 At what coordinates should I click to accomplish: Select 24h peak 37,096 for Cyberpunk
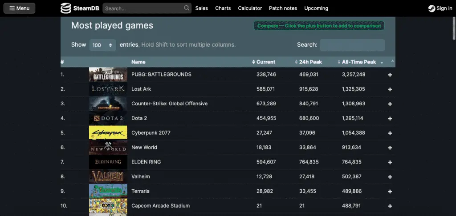[x=307, y=133]
